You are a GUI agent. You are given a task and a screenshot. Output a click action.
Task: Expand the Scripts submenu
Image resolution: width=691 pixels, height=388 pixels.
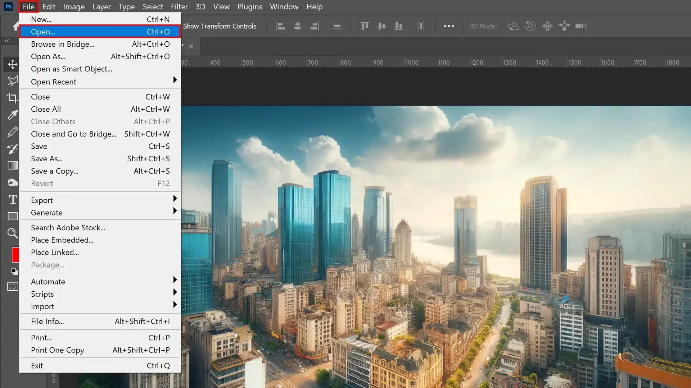[x=100, y=294]
